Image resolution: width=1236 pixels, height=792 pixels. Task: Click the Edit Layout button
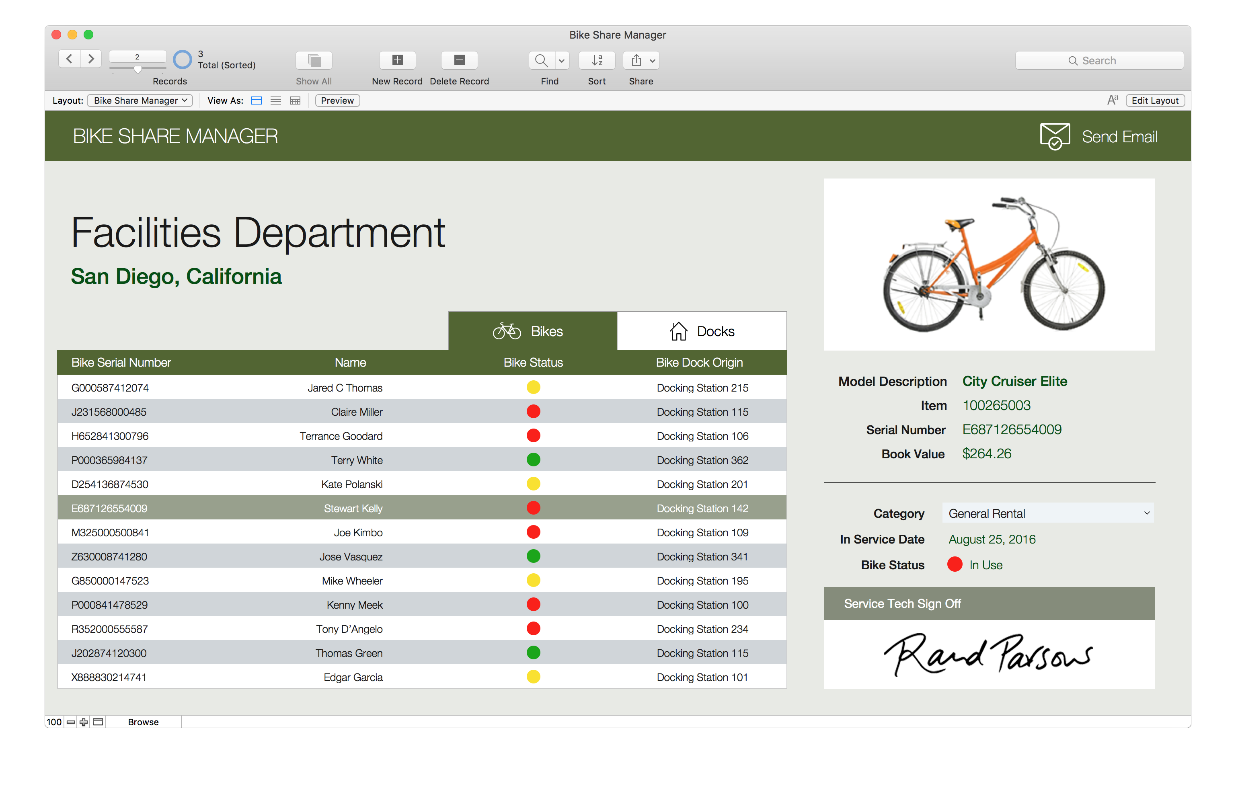(1154, 101)
